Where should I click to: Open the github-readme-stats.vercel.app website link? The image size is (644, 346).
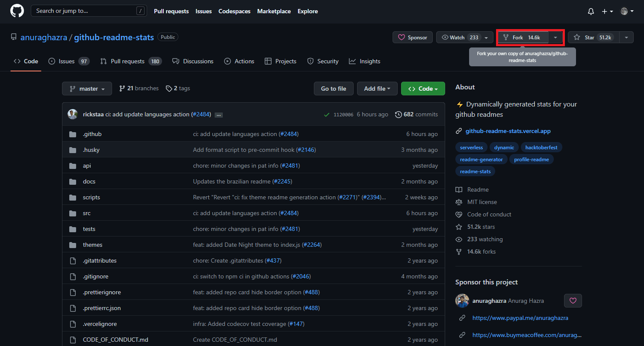click(508, 131)
